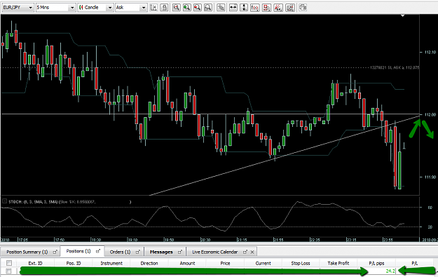Image resolution: width=438 pixels, height=277 pixels.
Task: Close the Live Economic Calendar tab
Action: click(x=252, y=252)
